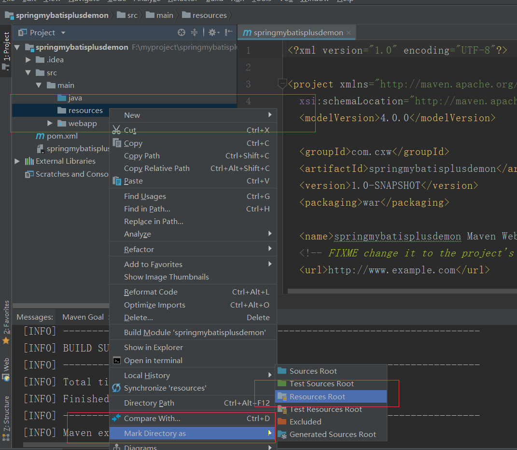Click the java folder in project tree
Viewport: 517px width, 450px height.
(75, 98)
